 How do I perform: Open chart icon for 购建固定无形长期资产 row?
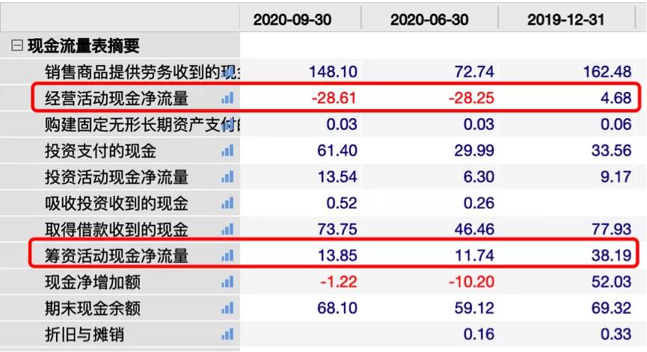click(x=228, y=125)
